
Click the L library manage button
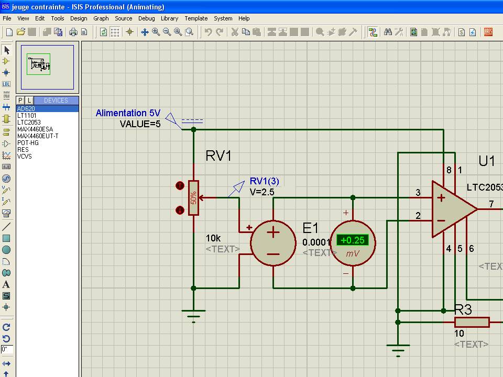(29, 101)
